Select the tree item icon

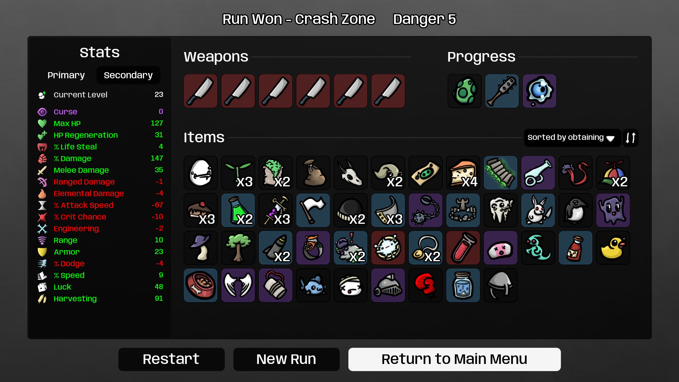(x=238, y=248)
